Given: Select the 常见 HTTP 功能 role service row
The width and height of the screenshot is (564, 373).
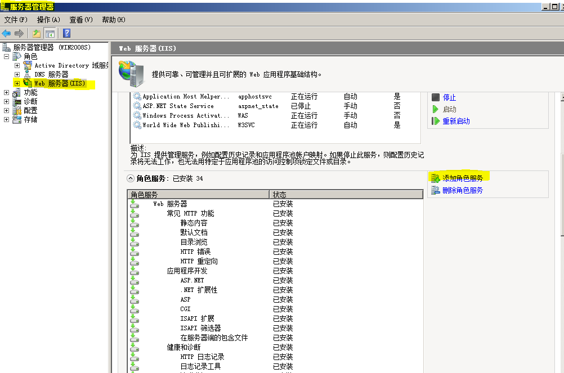Looking at the screenshot, I should pos(275,213).
